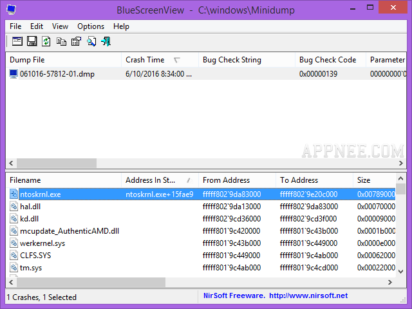Sort by the From Address column header

pos(237,180)
